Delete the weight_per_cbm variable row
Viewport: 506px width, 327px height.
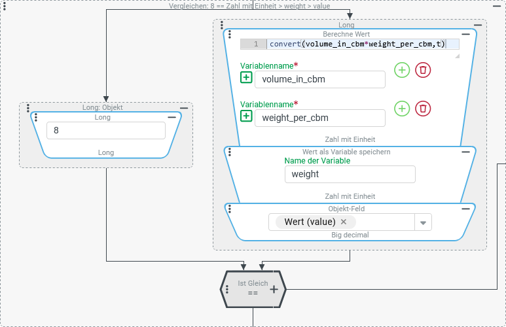coord(423,109)
